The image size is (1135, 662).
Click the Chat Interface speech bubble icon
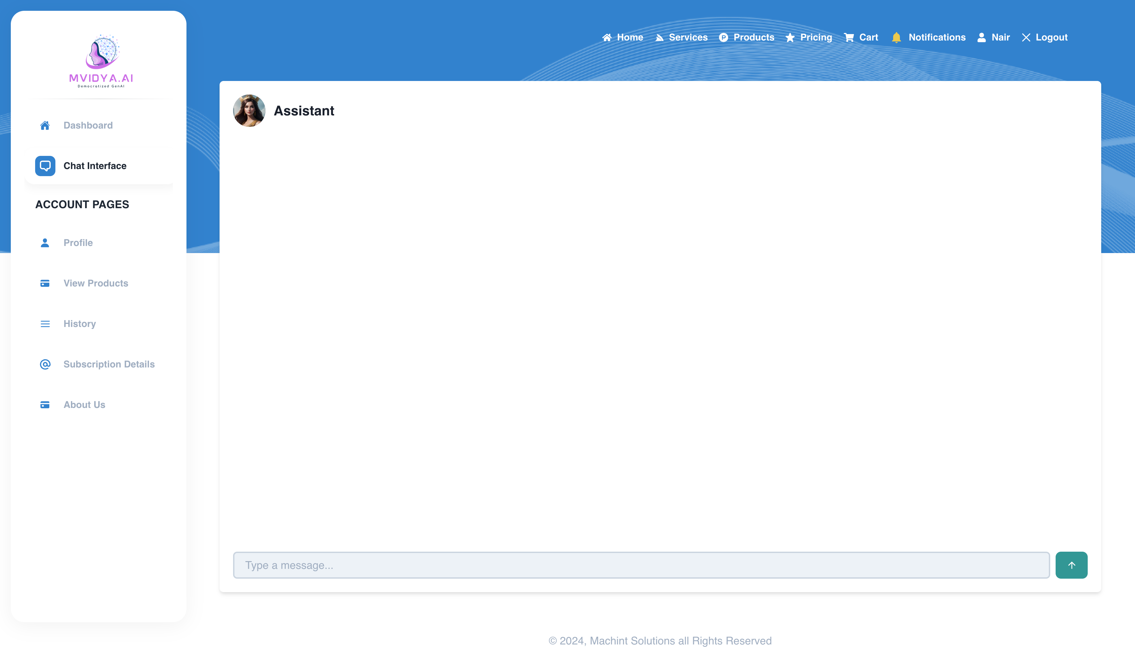(x=45, y=166)
